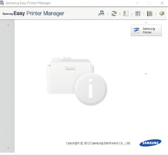This screenshot has width=168, height=155.
Task: Click the left sidebar up arrow
Action: point(8,25)
